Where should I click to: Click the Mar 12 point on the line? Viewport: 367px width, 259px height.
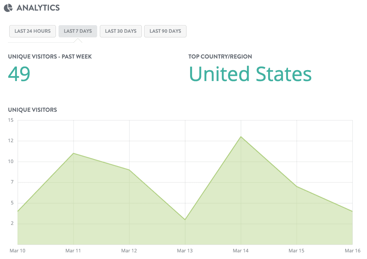point(129,169)
